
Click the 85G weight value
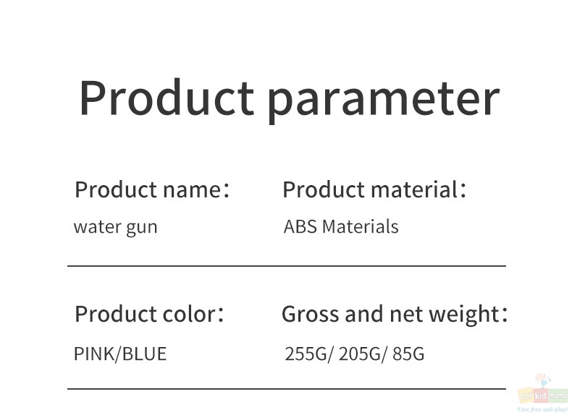click(408, 354)
